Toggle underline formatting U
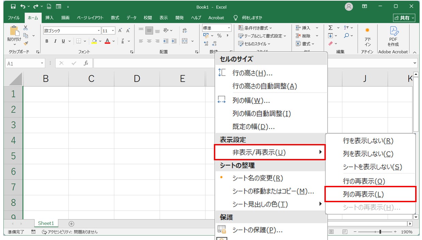The width and height of the screenshot is (422, 240). (x=63, y=41)
